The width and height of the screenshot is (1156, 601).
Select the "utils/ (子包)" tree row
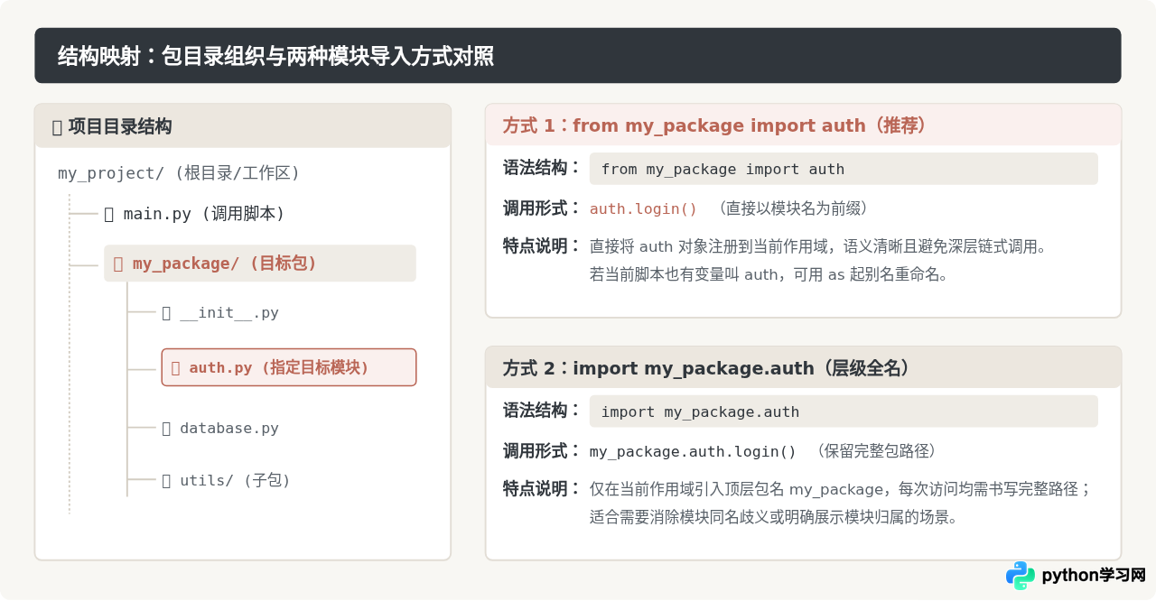pyautogui.click(x=227, y=480)
